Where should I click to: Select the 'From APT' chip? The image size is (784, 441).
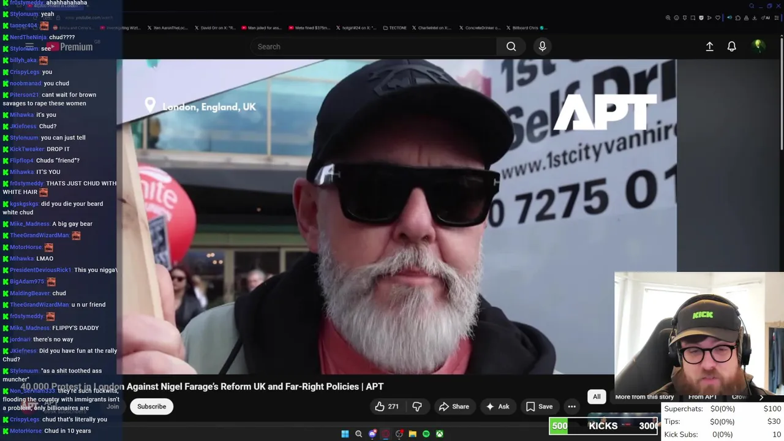(x=703, y=397)
